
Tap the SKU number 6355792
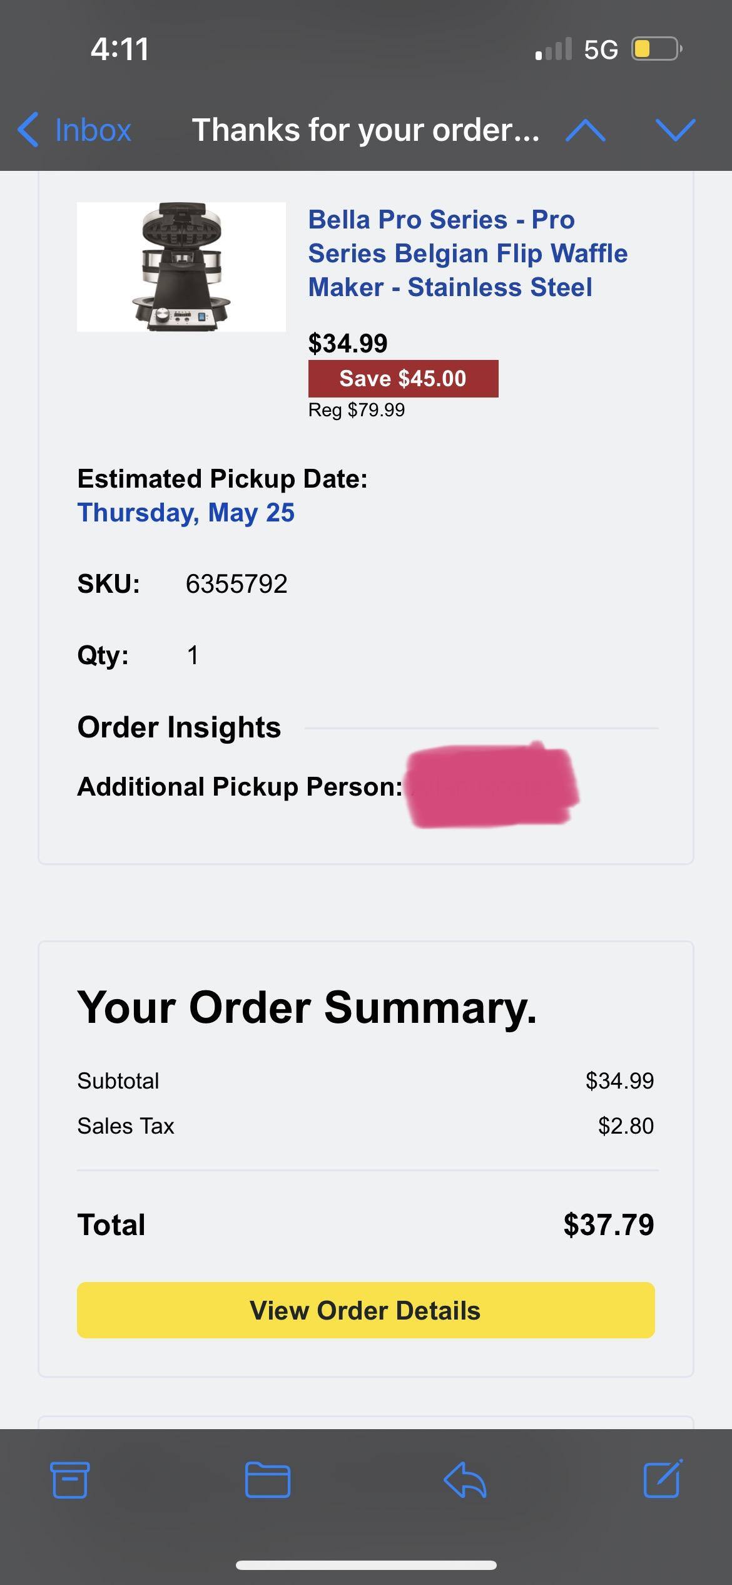pos(236,584)
